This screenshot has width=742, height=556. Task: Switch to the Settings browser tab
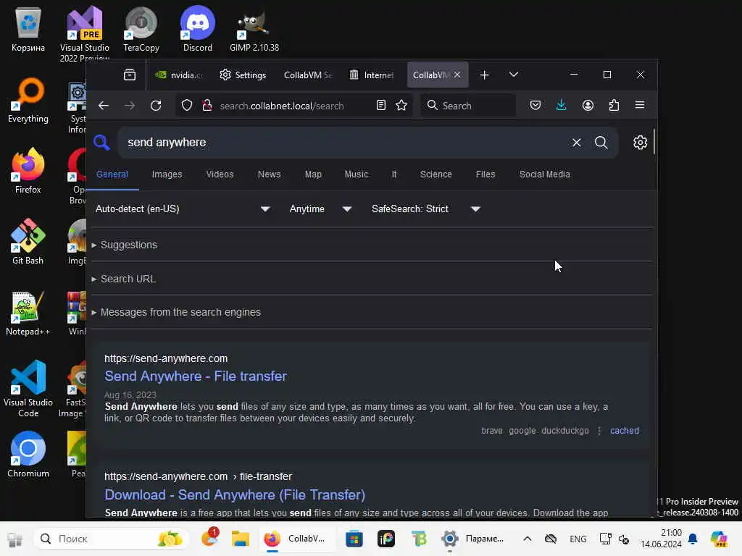pos(243,75)
